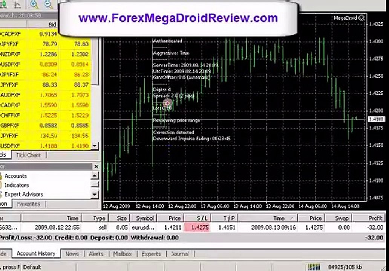
Task: Select the GBPFXF row at 0.8582
Action: point(45,126)
